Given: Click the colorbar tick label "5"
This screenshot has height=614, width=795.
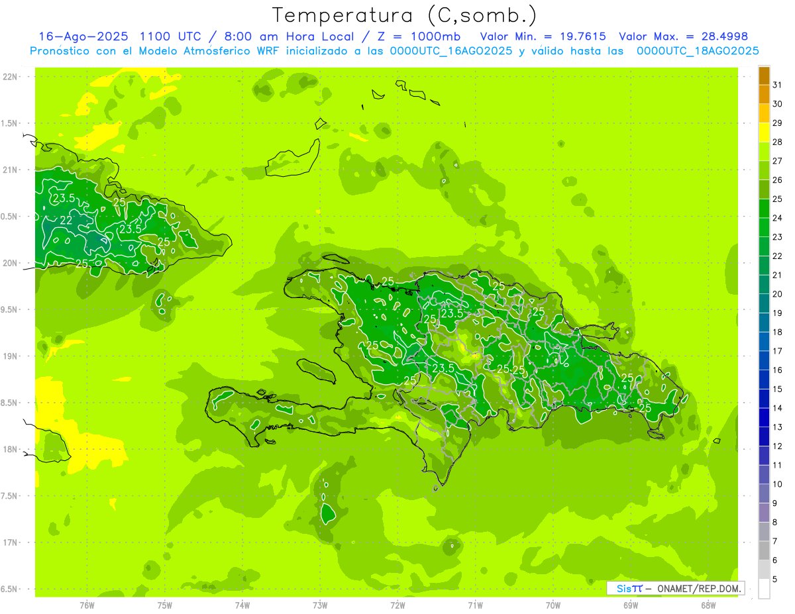Looking at the screenshot, I should point(775,580).
